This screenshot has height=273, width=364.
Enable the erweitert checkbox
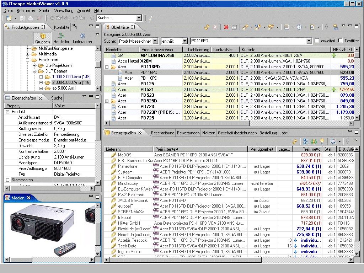pyautogui.click(x=317, y=41)
